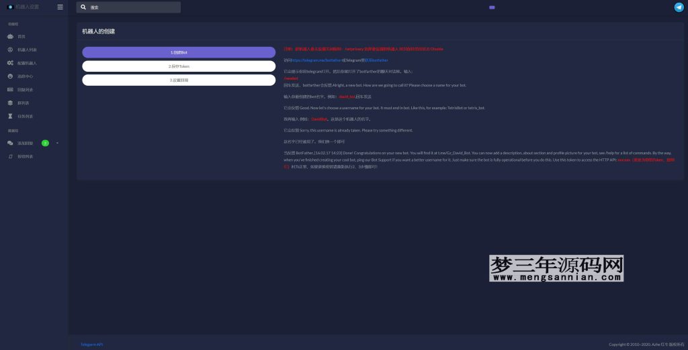Click the Telegram icon in top-right corner
Image resolution: width=688 pixels, height=350 pixels.
click(679, 7)
